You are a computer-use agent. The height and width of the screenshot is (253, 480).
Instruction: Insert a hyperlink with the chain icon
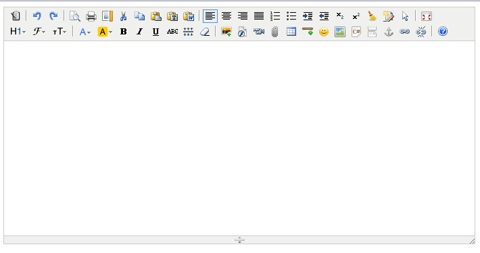click(x=405, y=32)
